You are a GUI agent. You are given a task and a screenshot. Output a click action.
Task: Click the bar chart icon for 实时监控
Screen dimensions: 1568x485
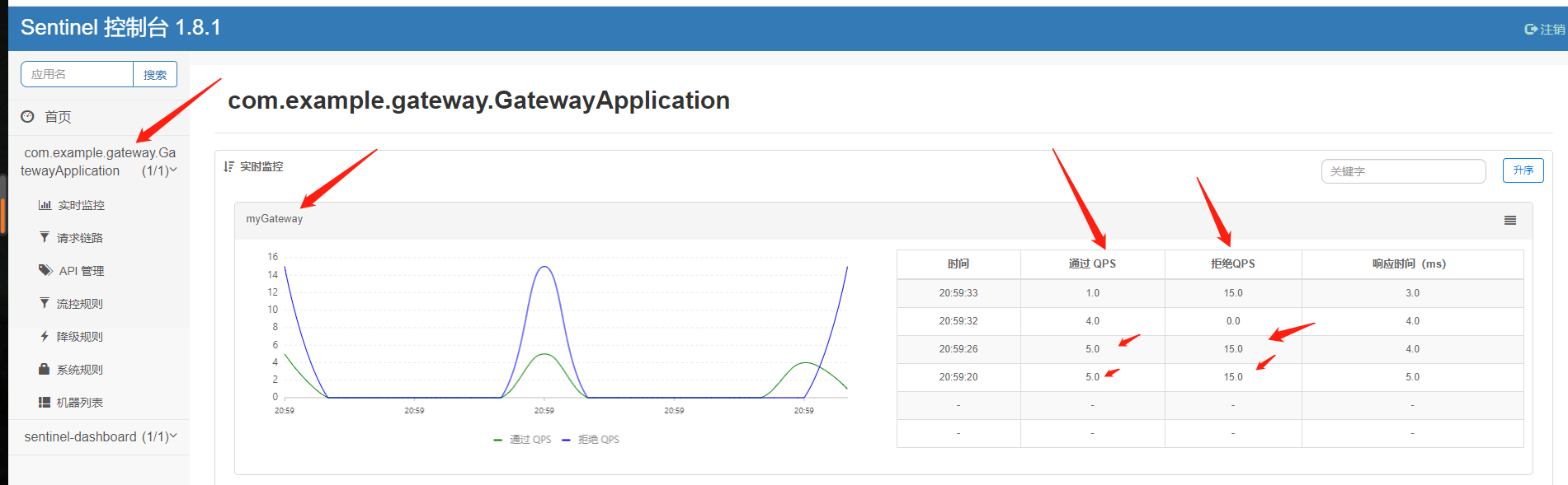pos(45,205)
